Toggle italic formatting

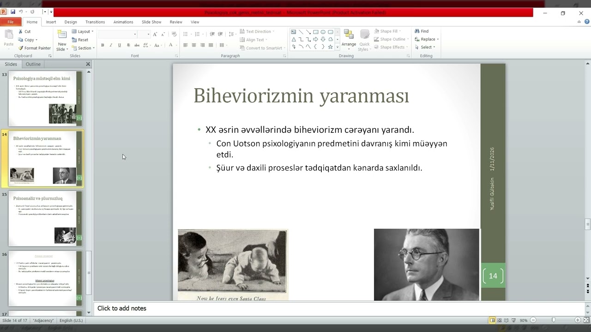(111, 45)
